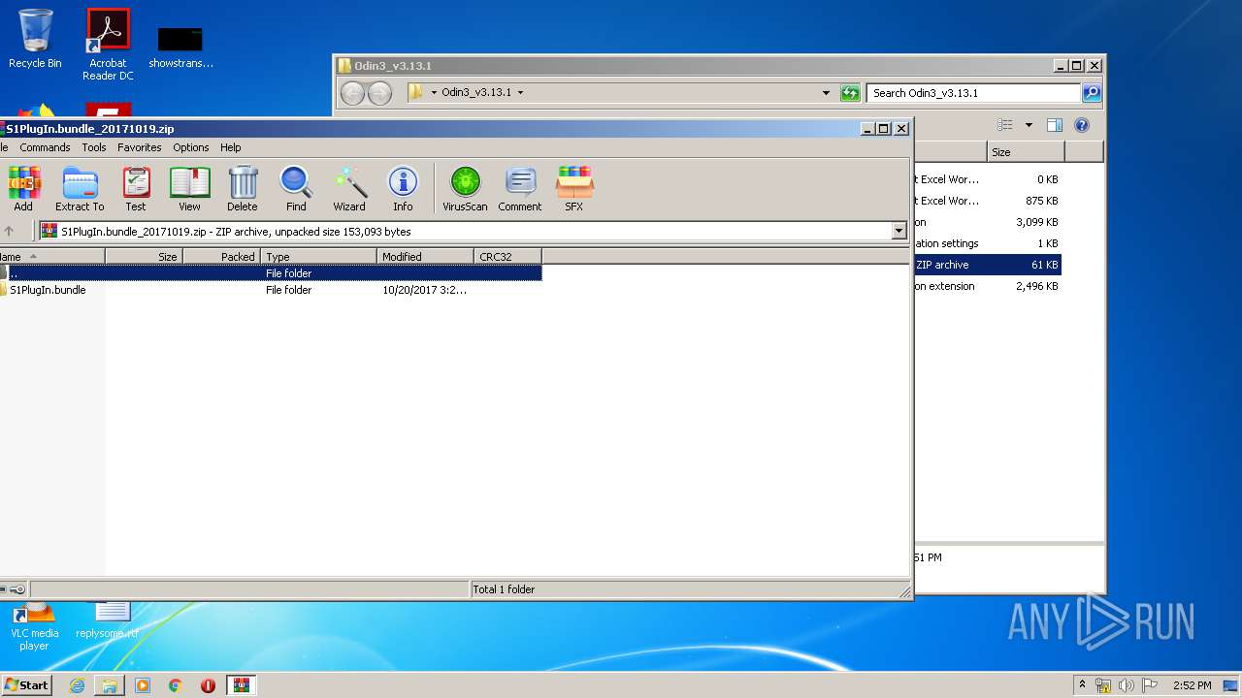Viewport: 1242px width, 698px height.
Task: Click the up one level arrow in WinRAR
Action: 10,231
